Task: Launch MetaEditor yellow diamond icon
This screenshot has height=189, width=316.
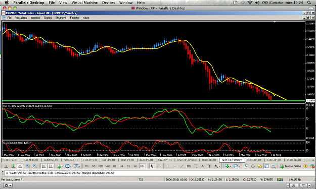Action: (x=305, y=166)
